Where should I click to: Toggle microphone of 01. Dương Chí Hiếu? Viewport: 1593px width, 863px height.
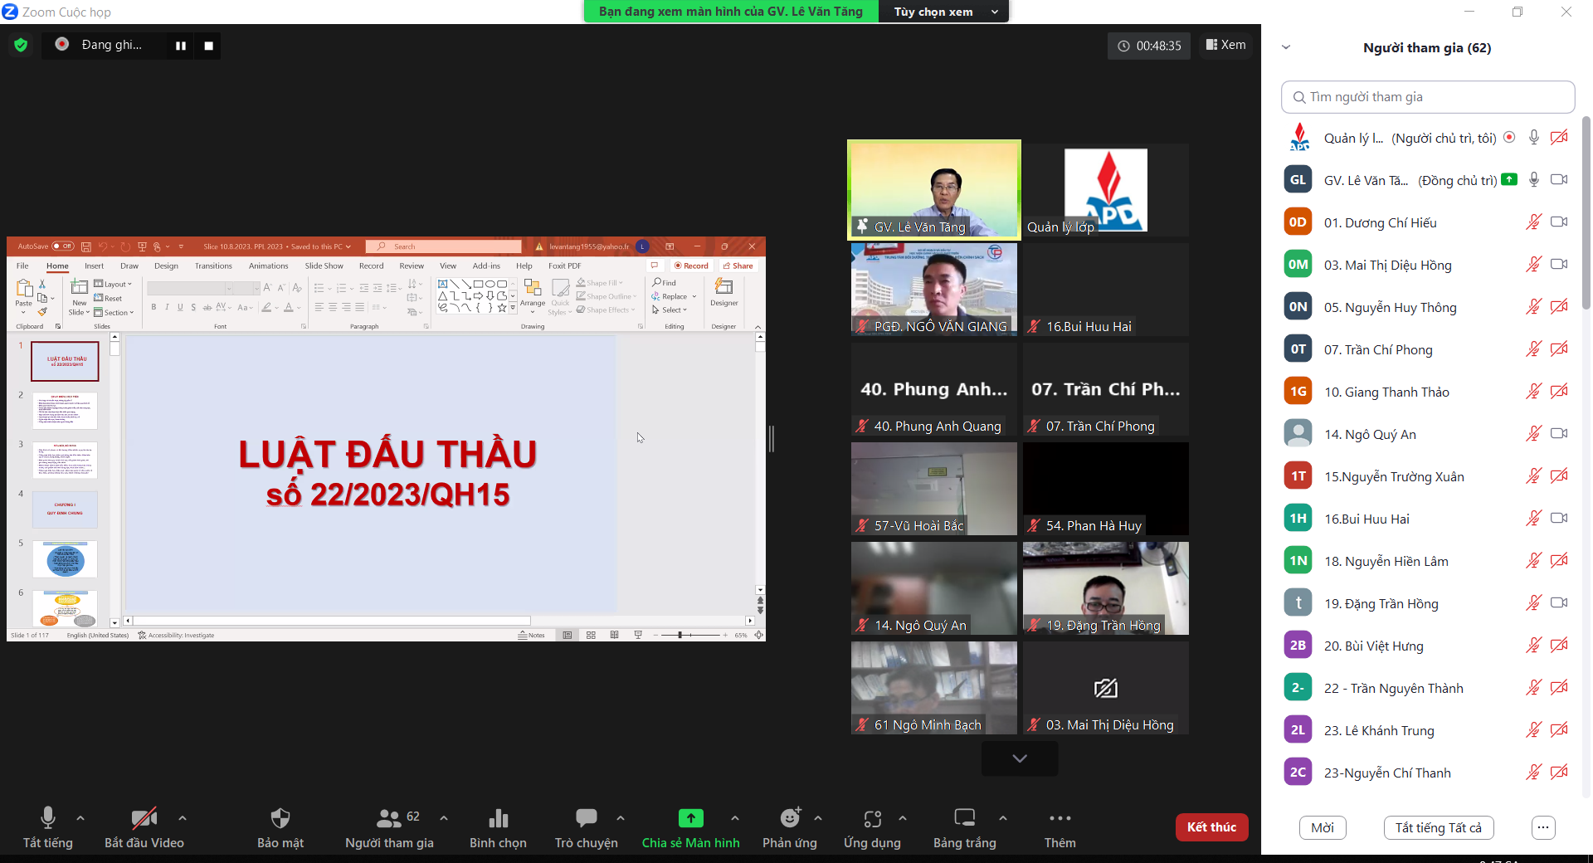[x=1533, y=222]
